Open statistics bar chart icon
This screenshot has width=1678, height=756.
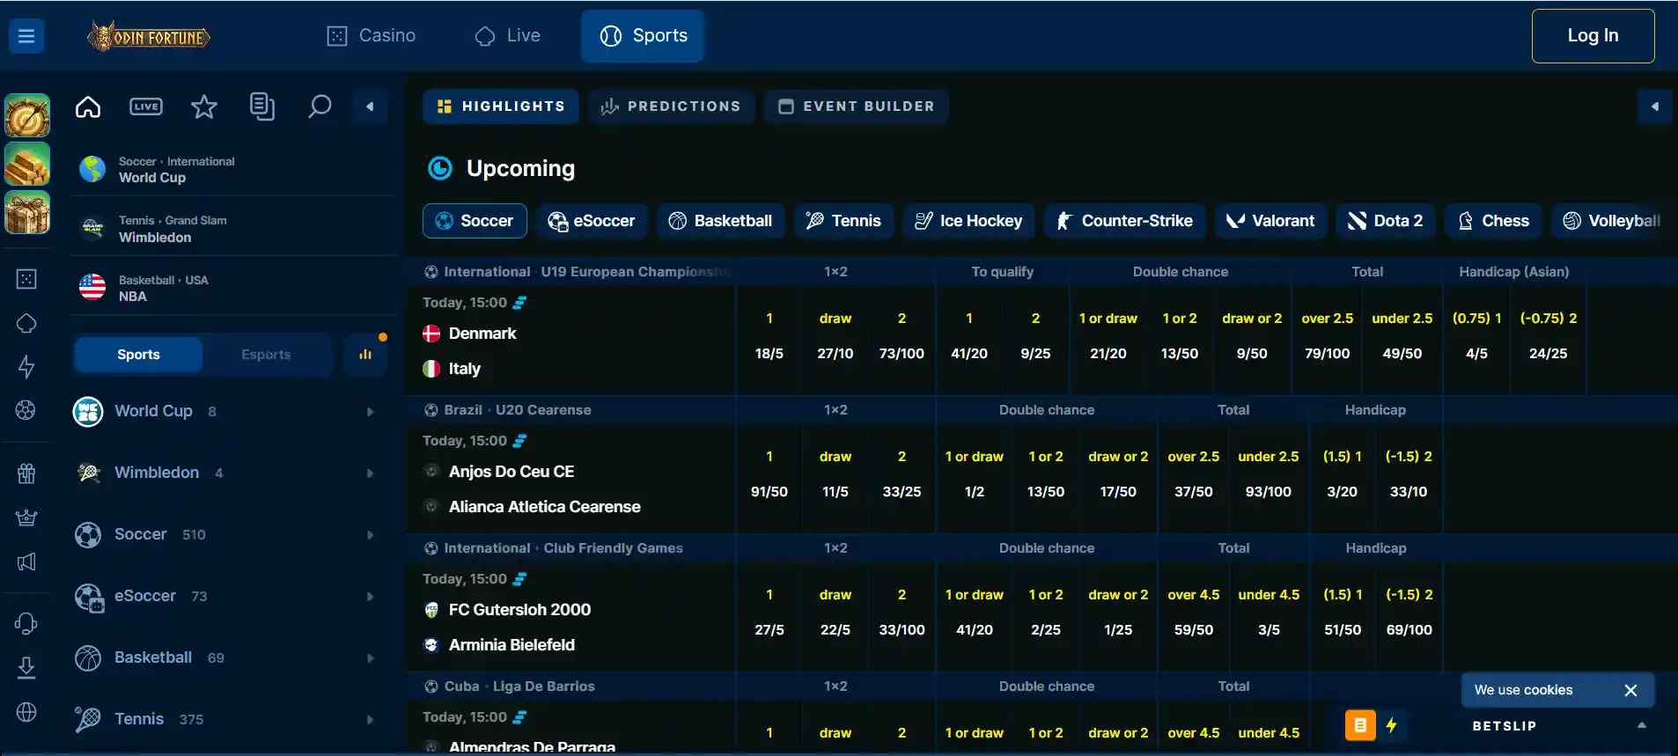(x=365, y=355)
